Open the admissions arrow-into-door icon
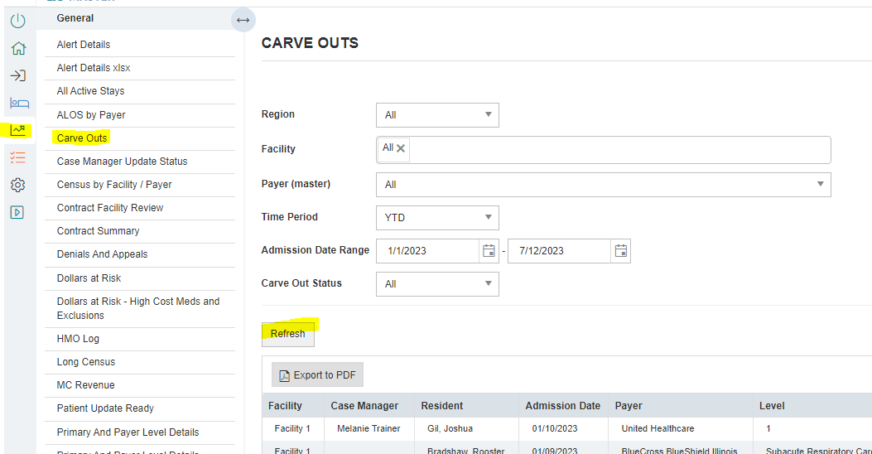872x454 pixels. pos(17,75)
